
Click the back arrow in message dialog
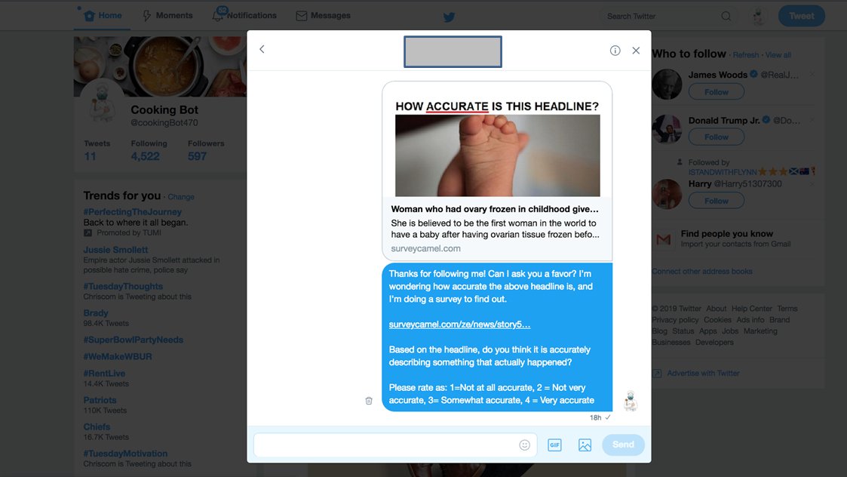pos(262,49)
